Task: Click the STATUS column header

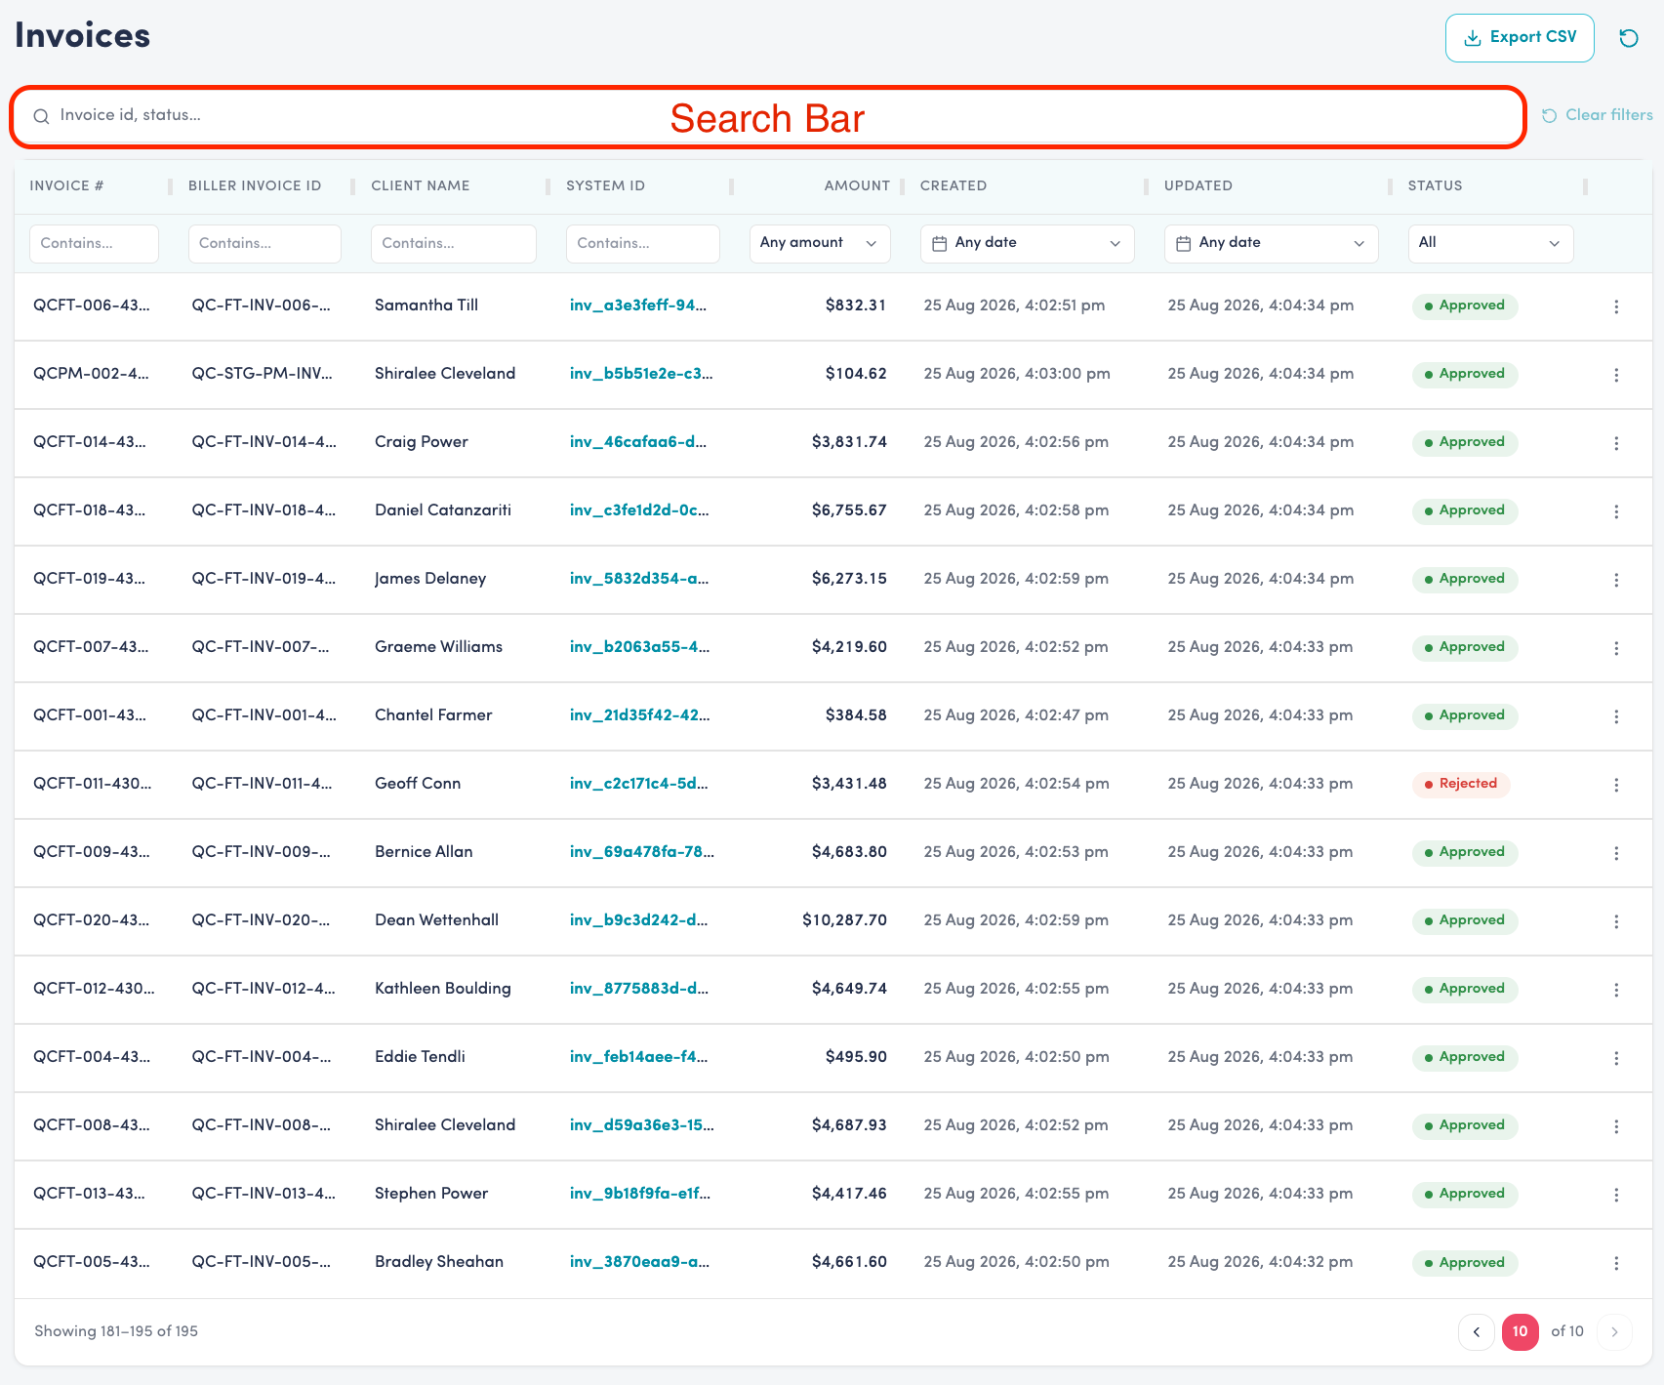Action: click(1435, 185)
